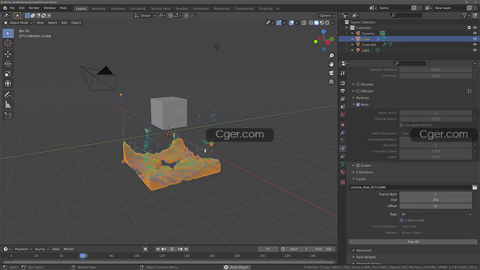480x270 pixels.
Task: Browse cache folder icon
Action: (475, 187)
